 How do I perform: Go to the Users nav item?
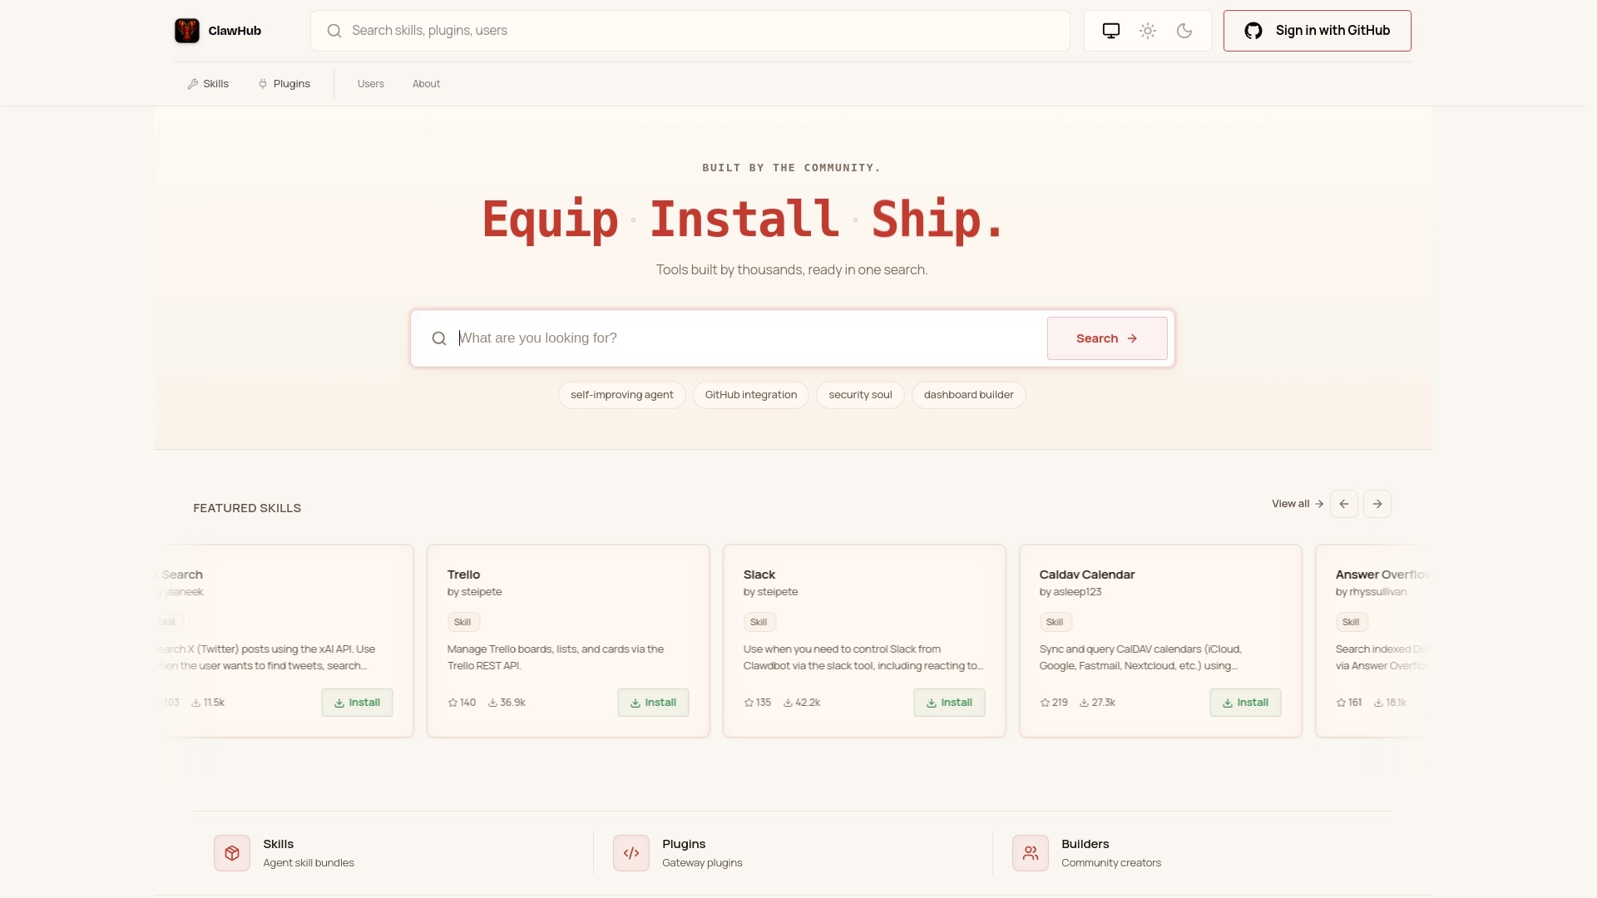coord(371,84)
